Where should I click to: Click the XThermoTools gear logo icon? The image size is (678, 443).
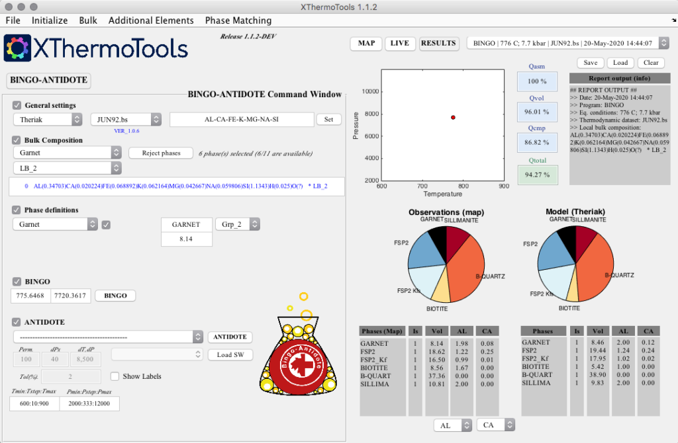pos(17,48)
